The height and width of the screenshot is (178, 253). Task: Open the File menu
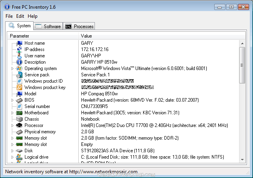pyautogui.click(x=9, y=16)
